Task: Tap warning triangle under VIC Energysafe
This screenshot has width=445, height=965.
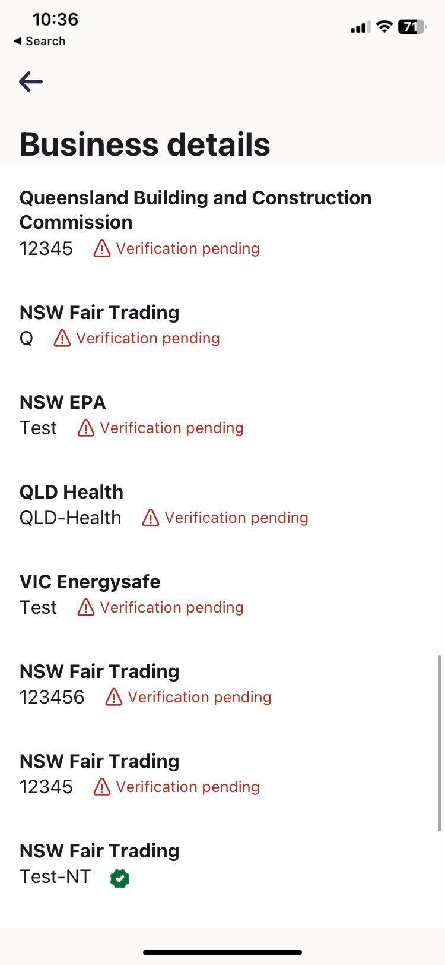Action: coord(86,608)
